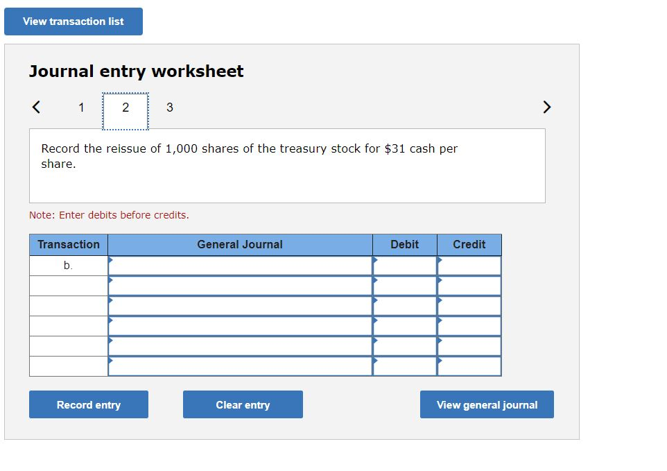Select the currently active transaction tab 2
Viewport: 667px width, 471px height.
click(x=125, y=107)
